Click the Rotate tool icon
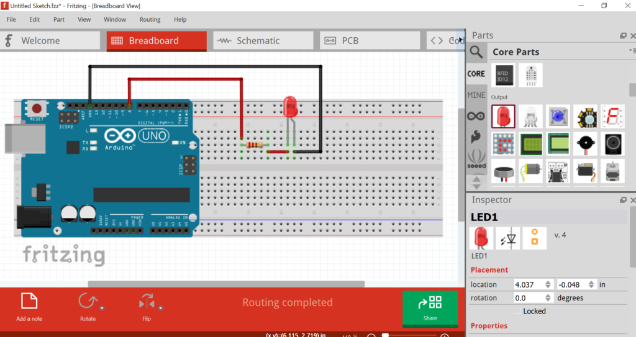 pos(88,302)
